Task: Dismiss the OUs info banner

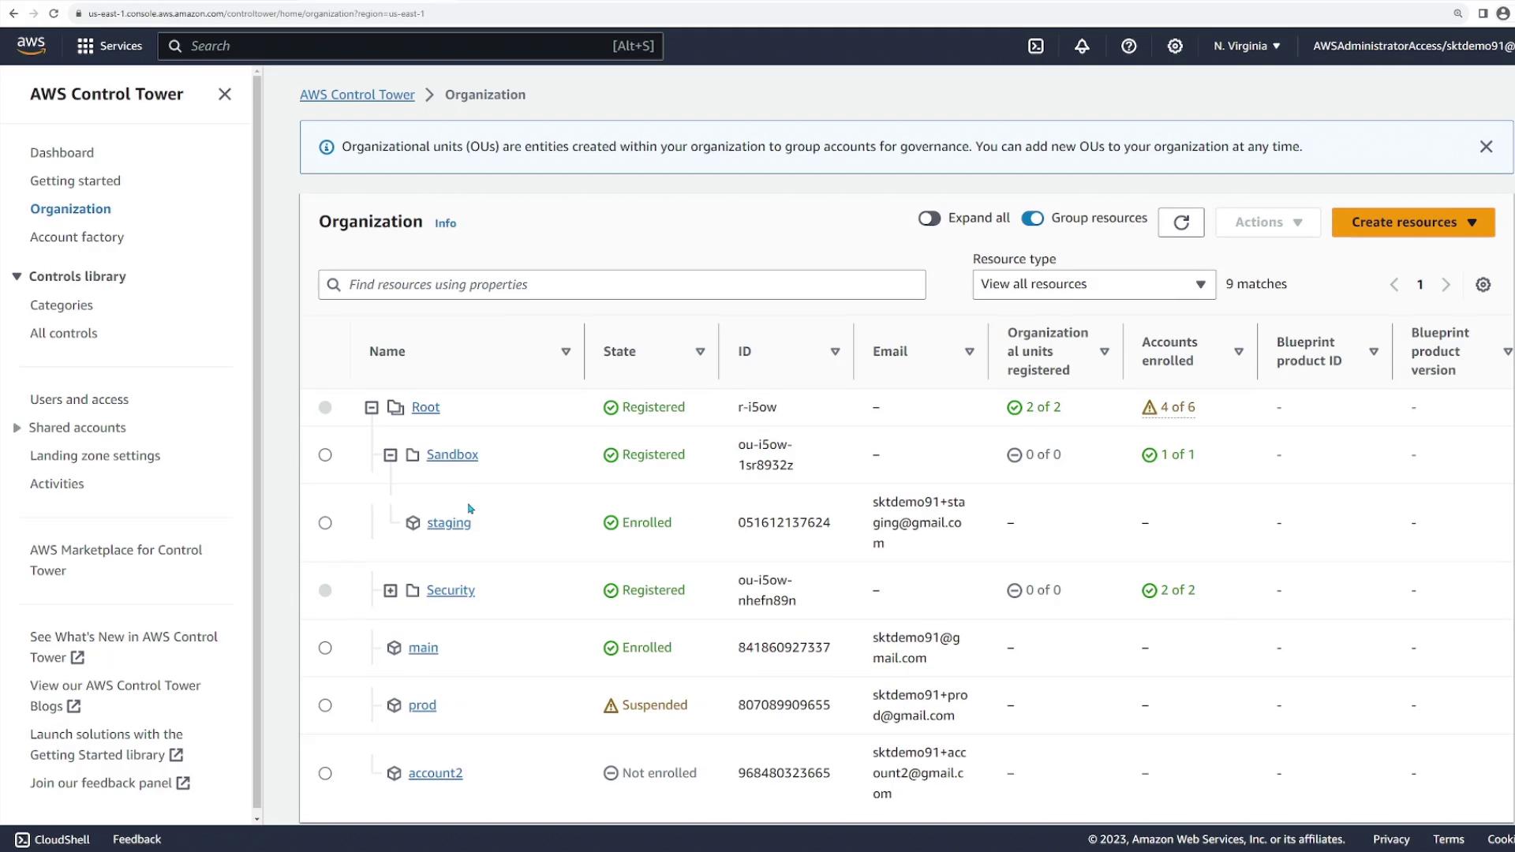Action: click(x=1486, y=147)
